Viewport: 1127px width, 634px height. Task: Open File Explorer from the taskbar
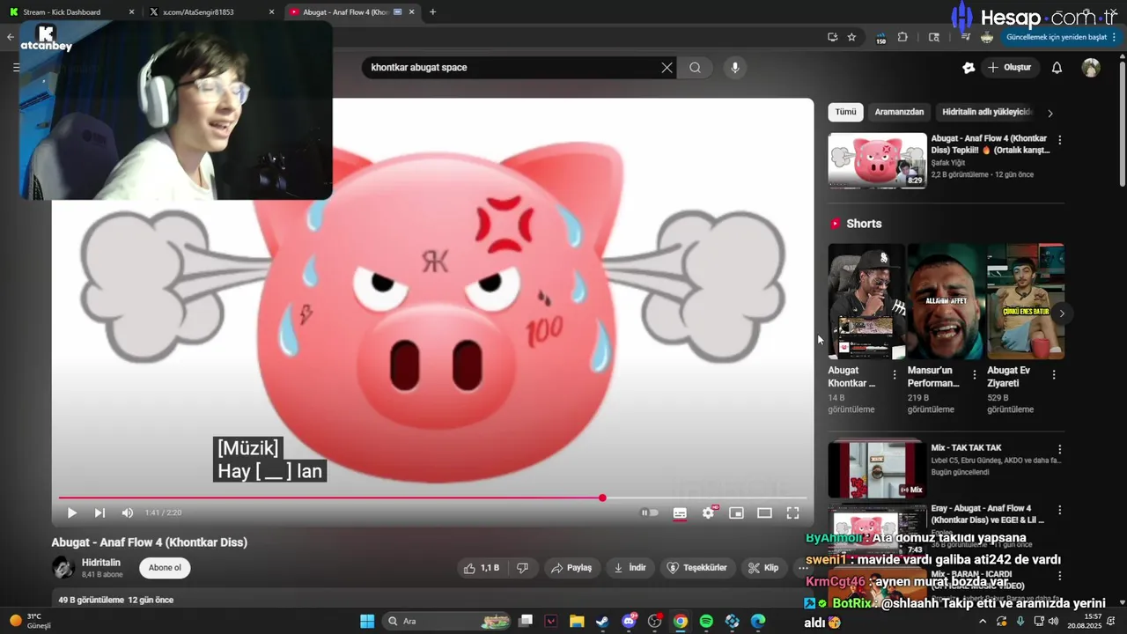click(x=577, y=621)
